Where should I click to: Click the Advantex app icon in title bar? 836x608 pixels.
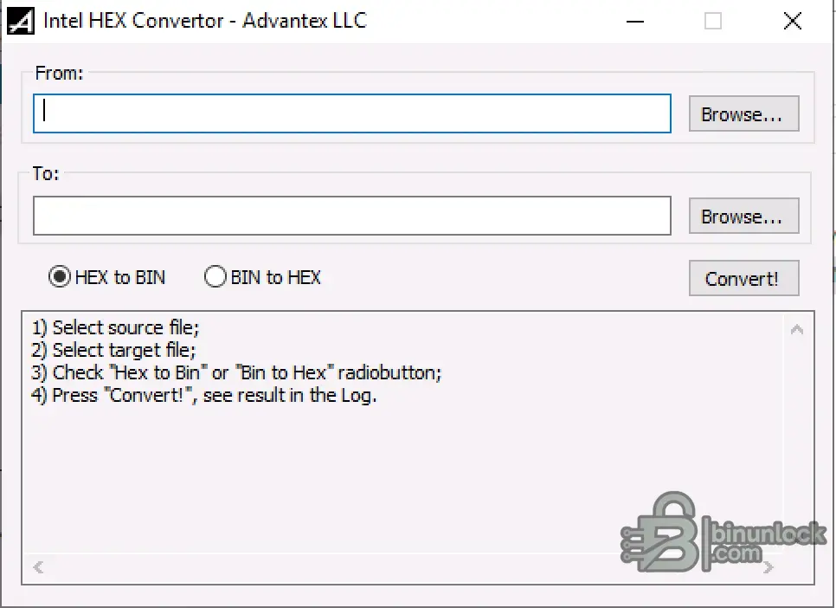pyautogui.click(x=21, y=22)
